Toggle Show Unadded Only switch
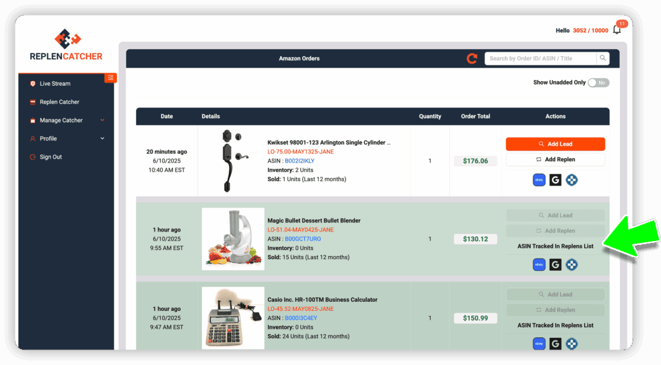The image size is (661, 365). tap(598, 83)
